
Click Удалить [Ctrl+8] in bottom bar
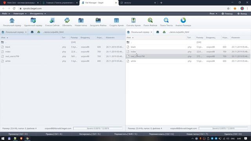click(x=233, y=134)
